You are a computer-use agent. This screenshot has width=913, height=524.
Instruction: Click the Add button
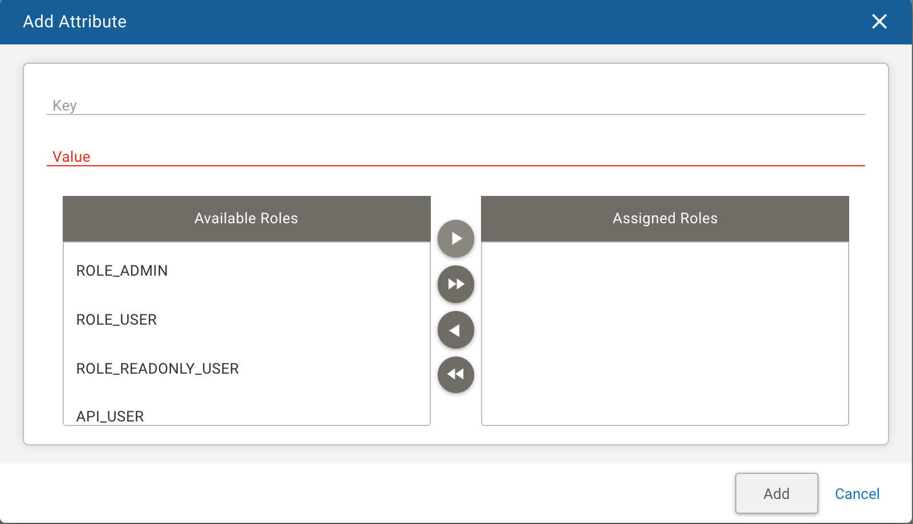776,493
